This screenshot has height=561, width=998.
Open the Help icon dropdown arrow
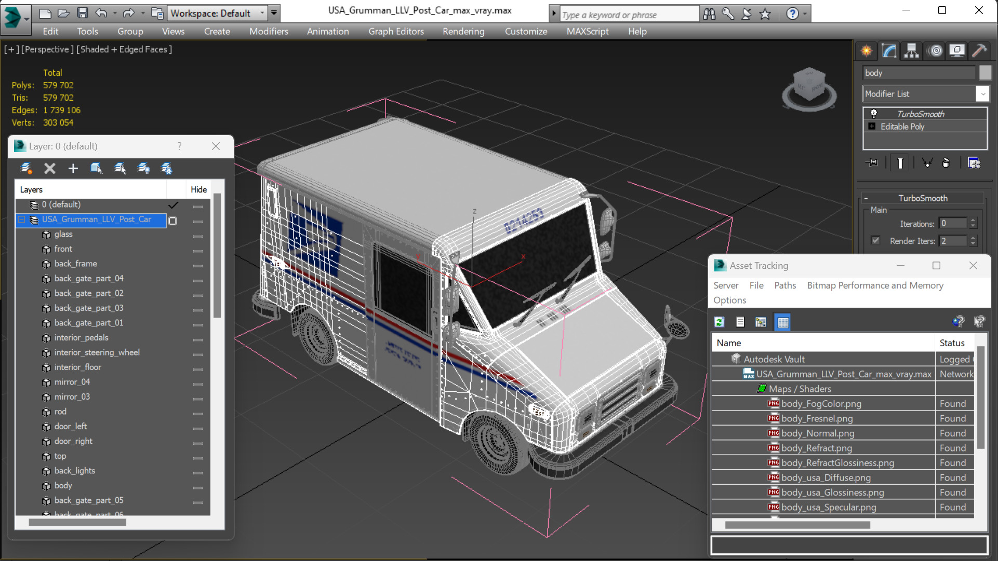pyautogui.click(x=805, y=14)
